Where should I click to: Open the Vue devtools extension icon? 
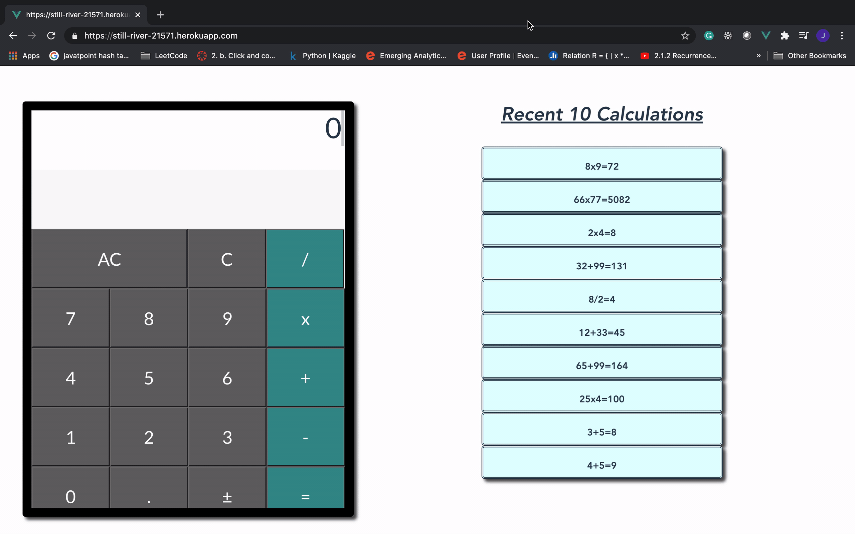pyautogui.click(x=765, y=36)
